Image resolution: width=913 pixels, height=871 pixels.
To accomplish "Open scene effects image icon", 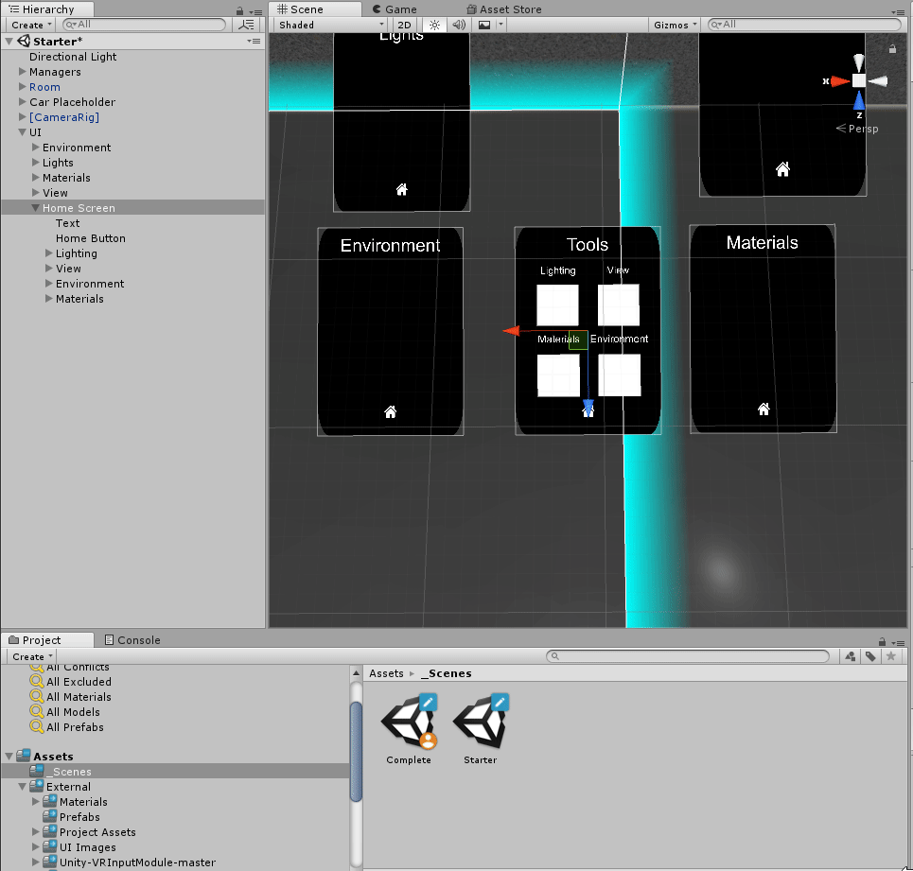I will point(485,25).
